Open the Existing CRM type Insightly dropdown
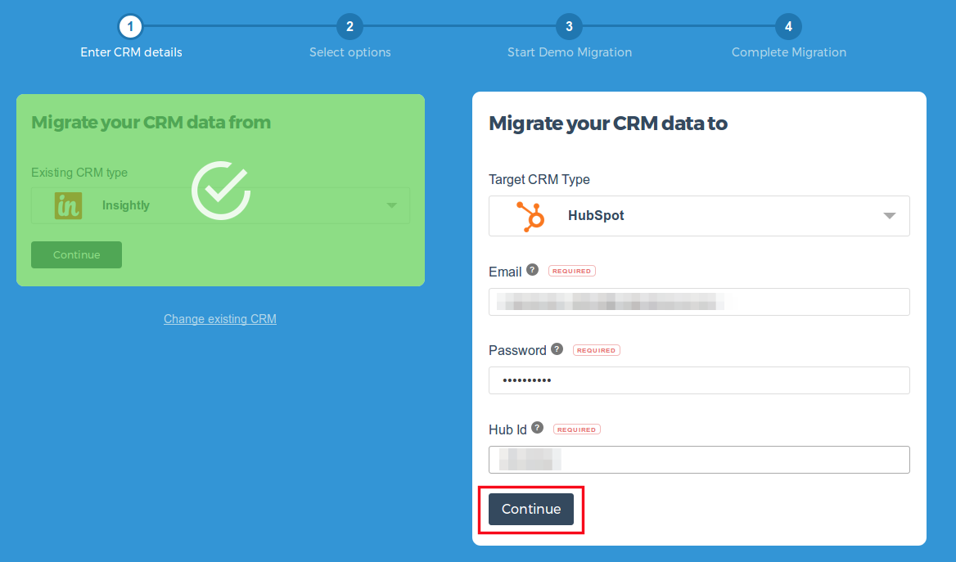 (221, 205)
